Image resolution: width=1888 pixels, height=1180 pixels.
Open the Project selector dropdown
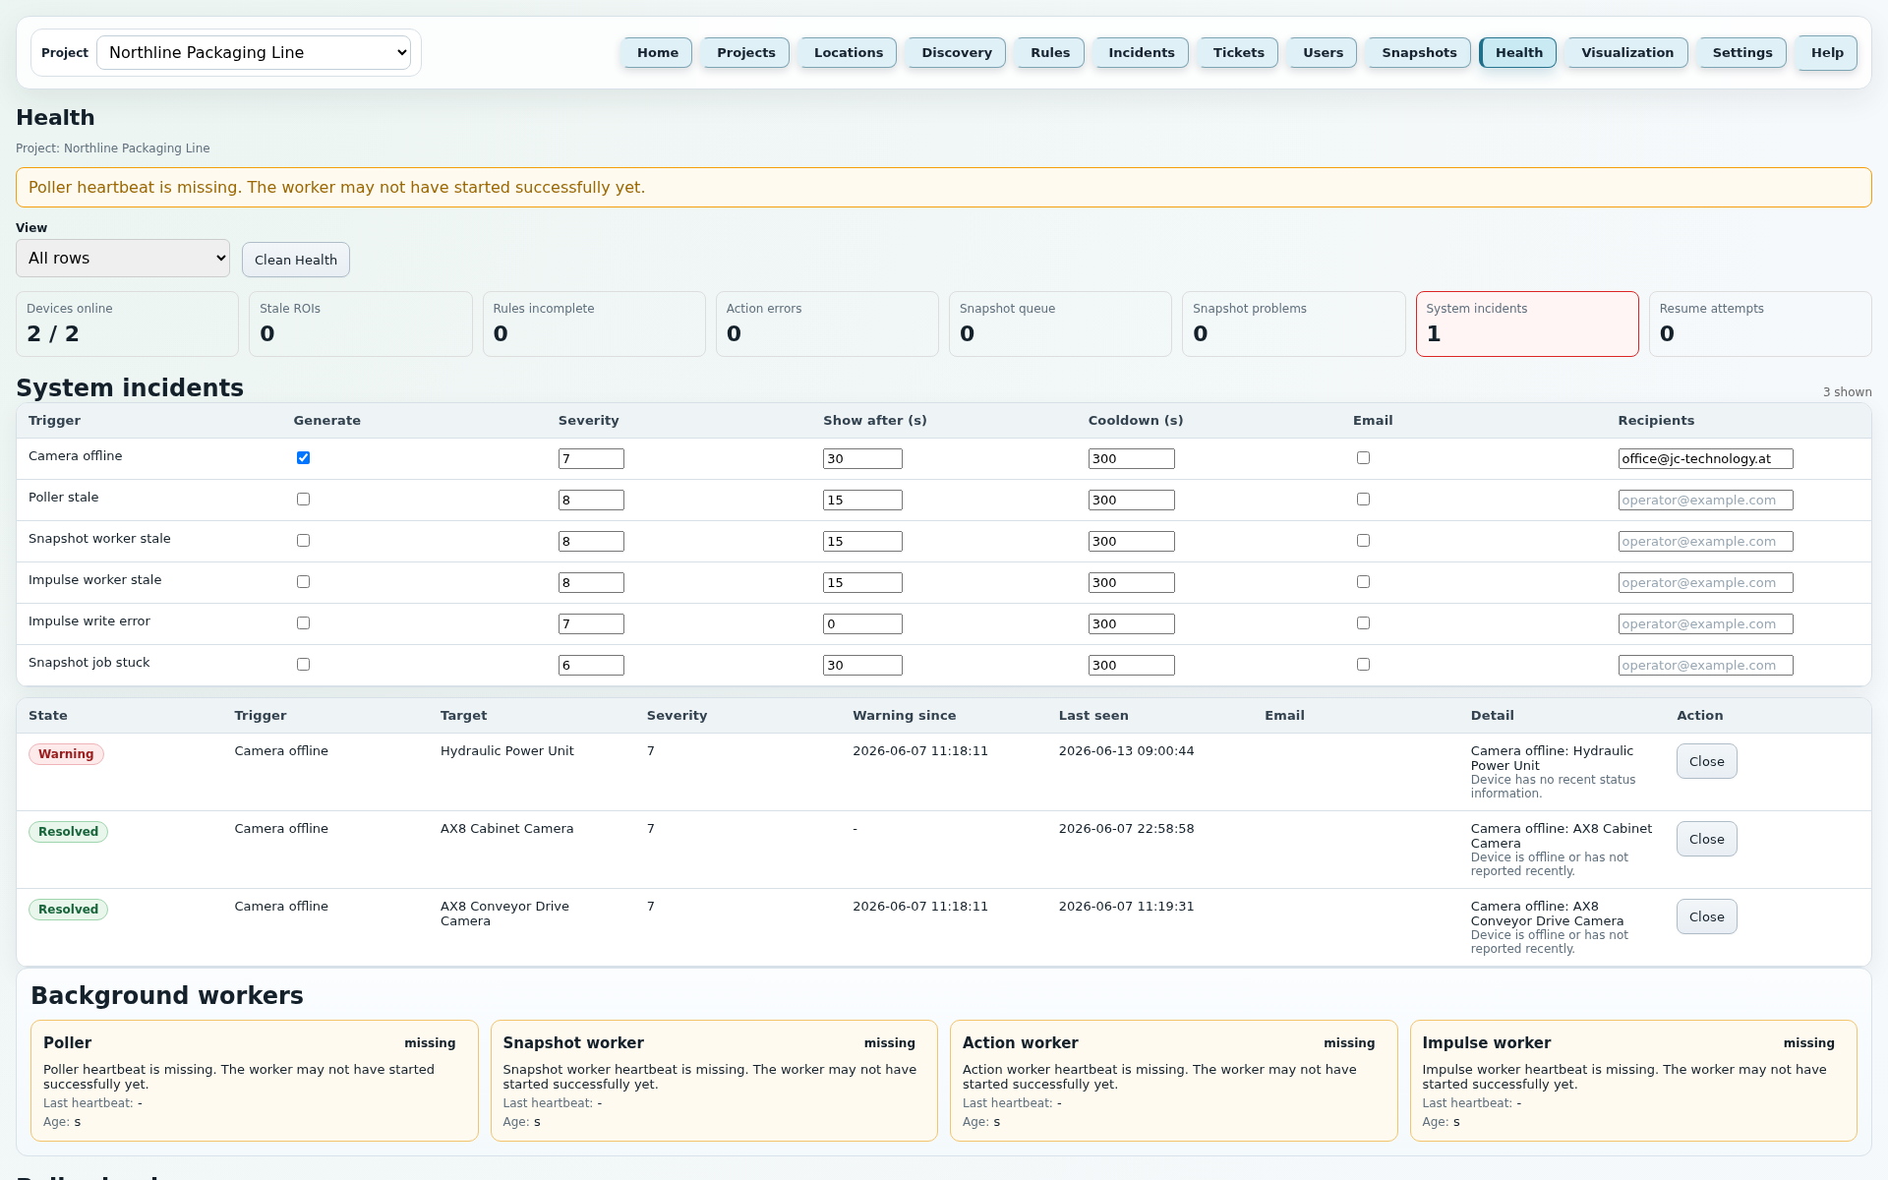click(x=254, y=52)
